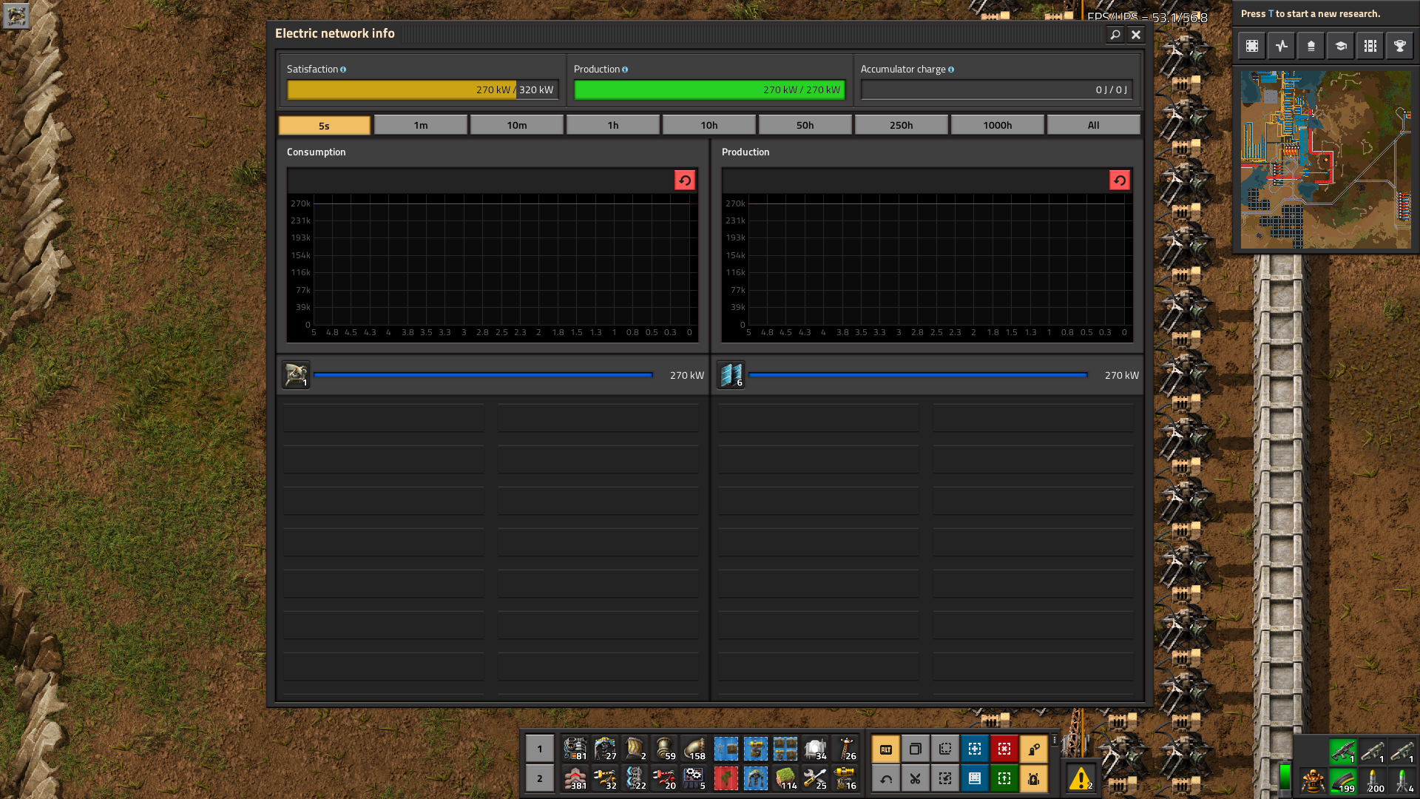Click the solar panel producer icon
The width and height of the screenshot is (1420, 799).
tap(731, 375)
